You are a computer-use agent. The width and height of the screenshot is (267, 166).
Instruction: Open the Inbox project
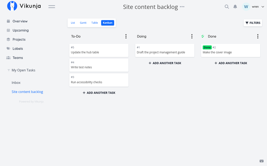pyautogui.click(x=16, y=83)
